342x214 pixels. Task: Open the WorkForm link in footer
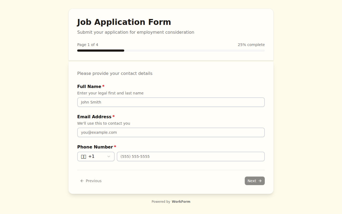[181, 202]
